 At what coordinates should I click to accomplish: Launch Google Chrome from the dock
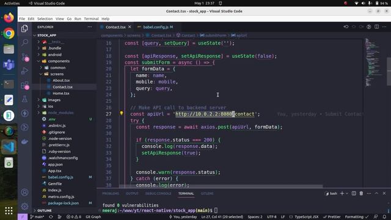coord(9,34)
